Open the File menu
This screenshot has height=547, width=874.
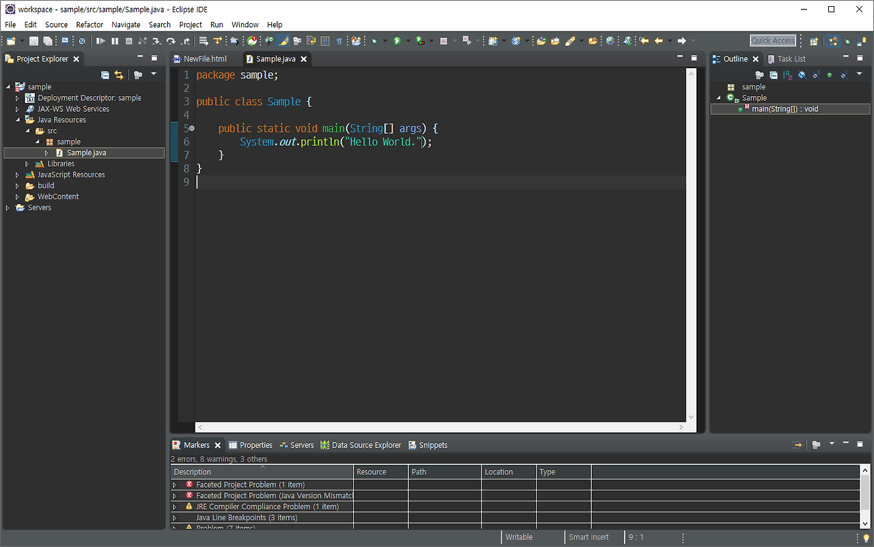10,25
